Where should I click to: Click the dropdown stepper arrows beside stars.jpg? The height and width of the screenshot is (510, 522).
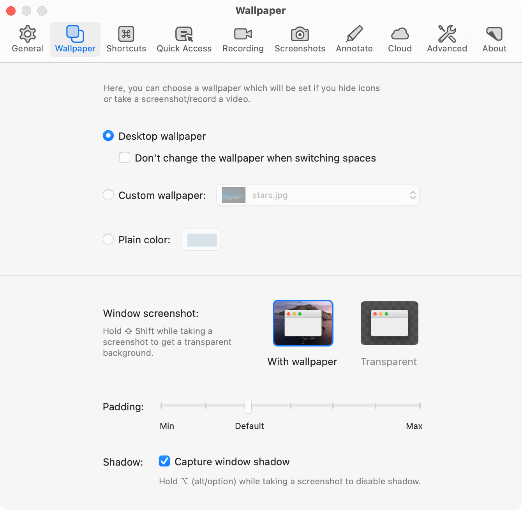point(413,195)
